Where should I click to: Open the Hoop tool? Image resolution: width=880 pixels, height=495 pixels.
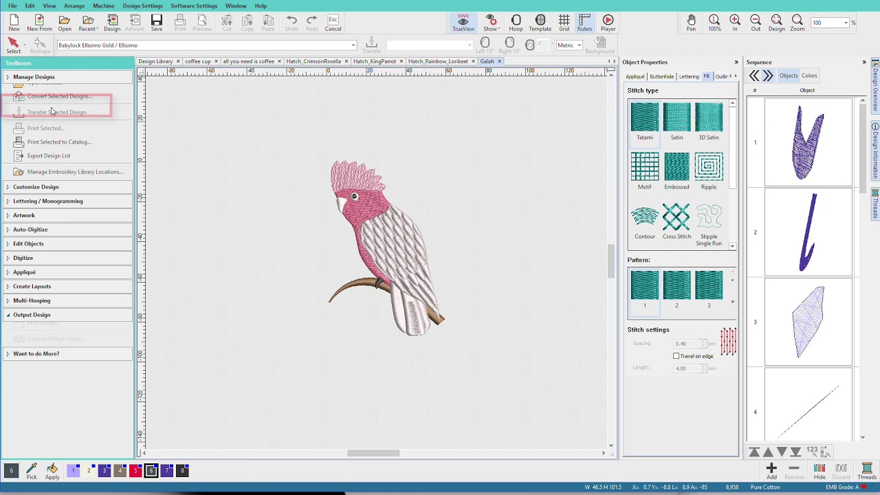point(516,23)
